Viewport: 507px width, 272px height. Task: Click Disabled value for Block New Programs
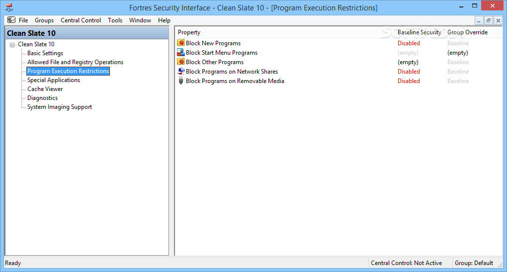click(x=409, y=43)
